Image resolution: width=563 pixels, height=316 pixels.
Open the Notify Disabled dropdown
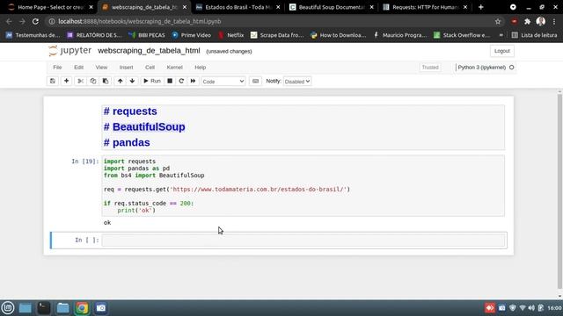coord(297,82)
